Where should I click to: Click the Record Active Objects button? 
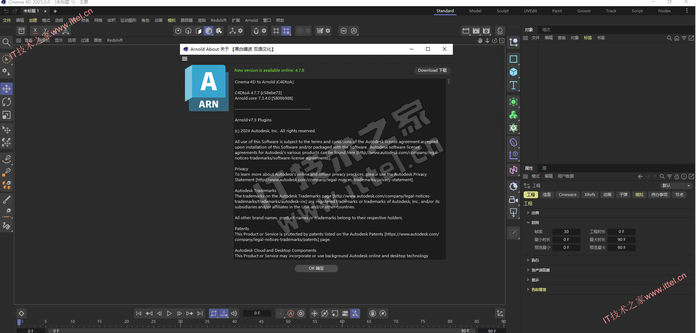pyautogui.click(x=281, y=313)
